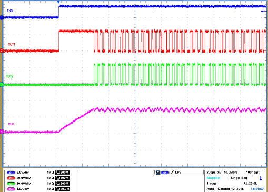The image size is (268, 192).
Task: Select the channel 1 ground marker on the left edge
Action: pyautogui.click(x=2, y=17)
